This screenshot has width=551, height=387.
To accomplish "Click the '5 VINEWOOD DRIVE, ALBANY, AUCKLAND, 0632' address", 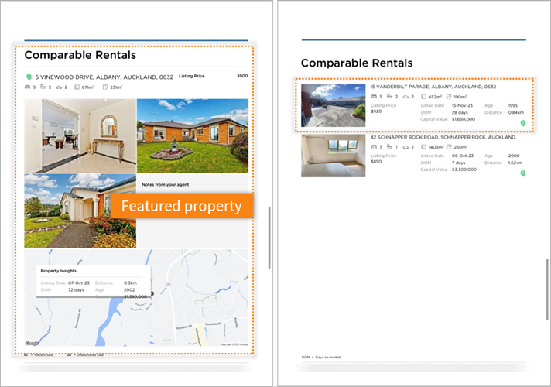I will (x=104, y=77).
